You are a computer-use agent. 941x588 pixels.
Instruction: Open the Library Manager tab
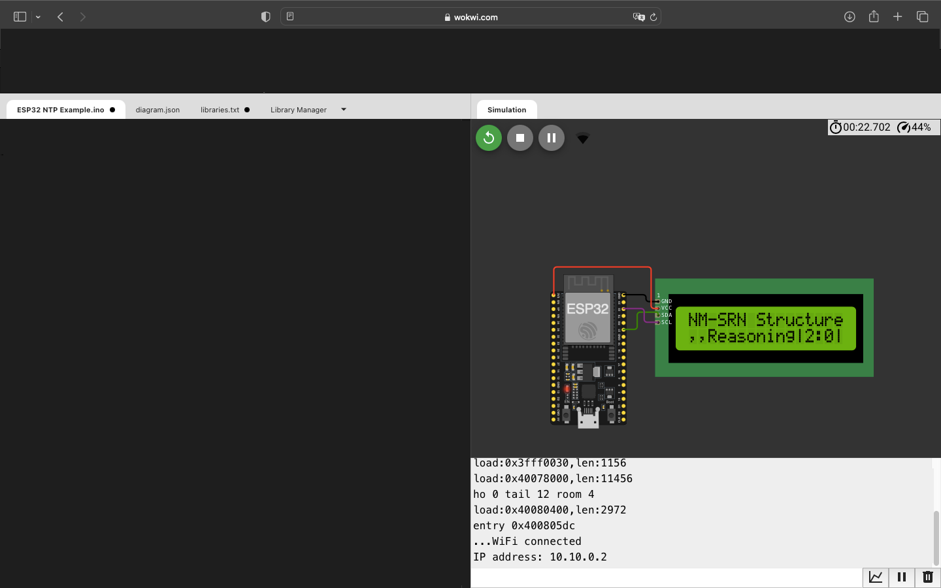point(299,110)
